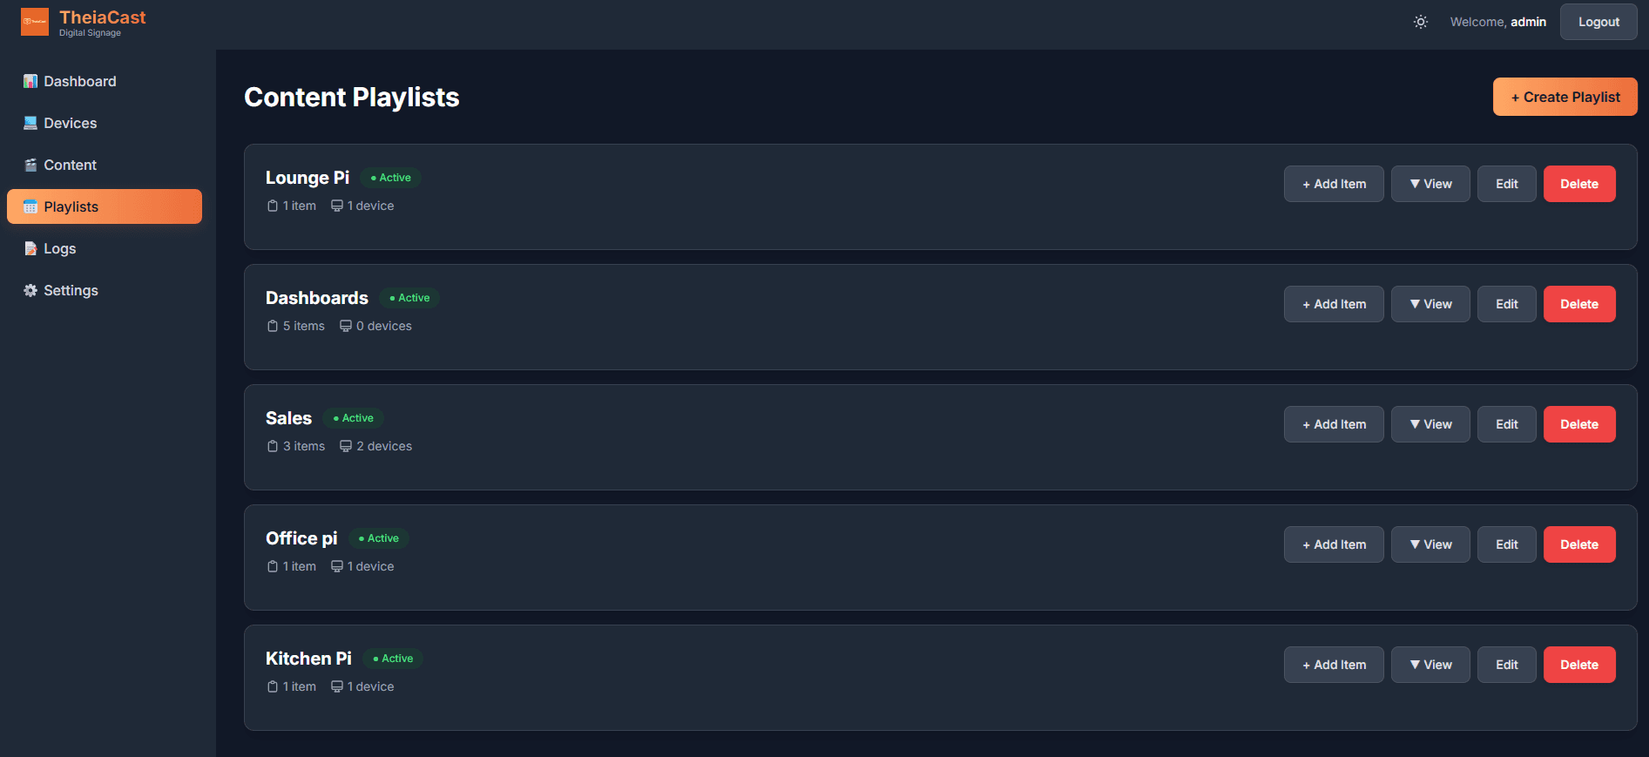Click the Settings gear icon in sidebar

(30, 290)
